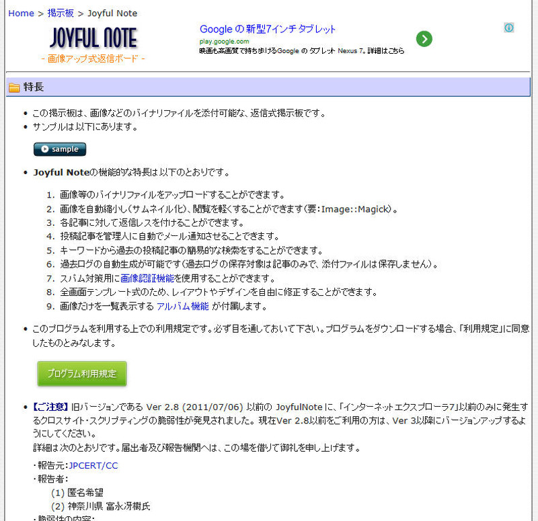The width and height of the screenshot is (538, 521).
Task: Click the ad info icon
Action: pyautogui.click(x=509, y=28)
